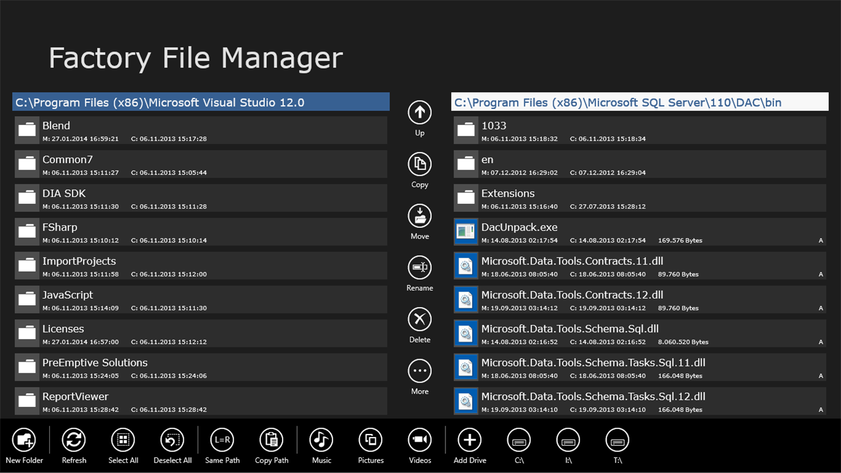Select the Blend folder
This screenshot has height=473, width=841.
point(201,130)
